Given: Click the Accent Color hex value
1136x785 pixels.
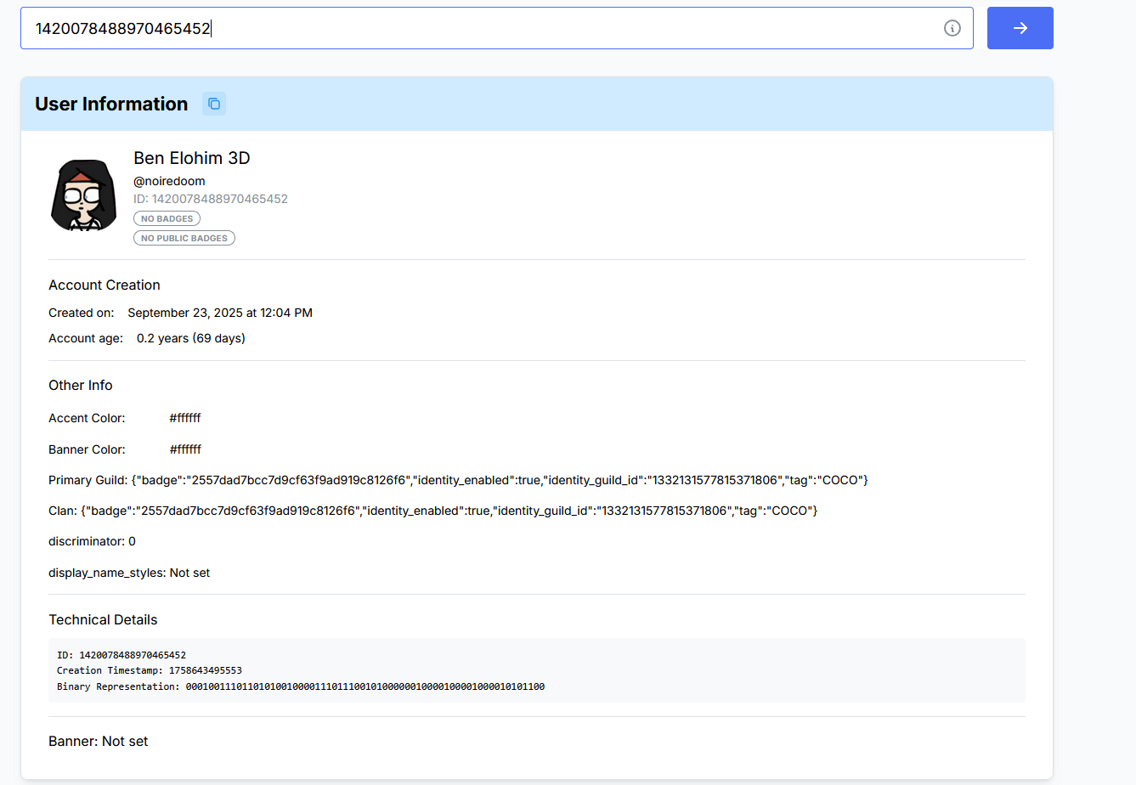Looking at the screenshot, I should 185,418.
